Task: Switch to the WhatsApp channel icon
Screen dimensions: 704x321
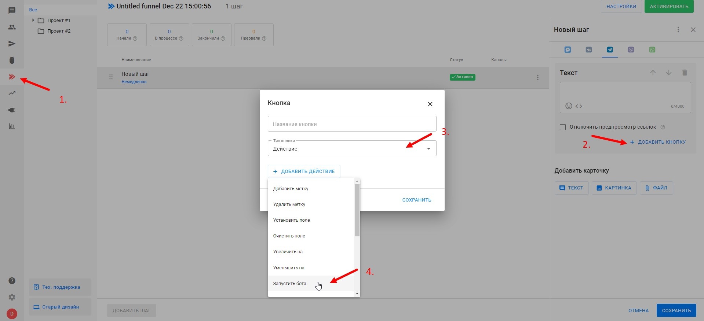Action: tap(652, 50)
